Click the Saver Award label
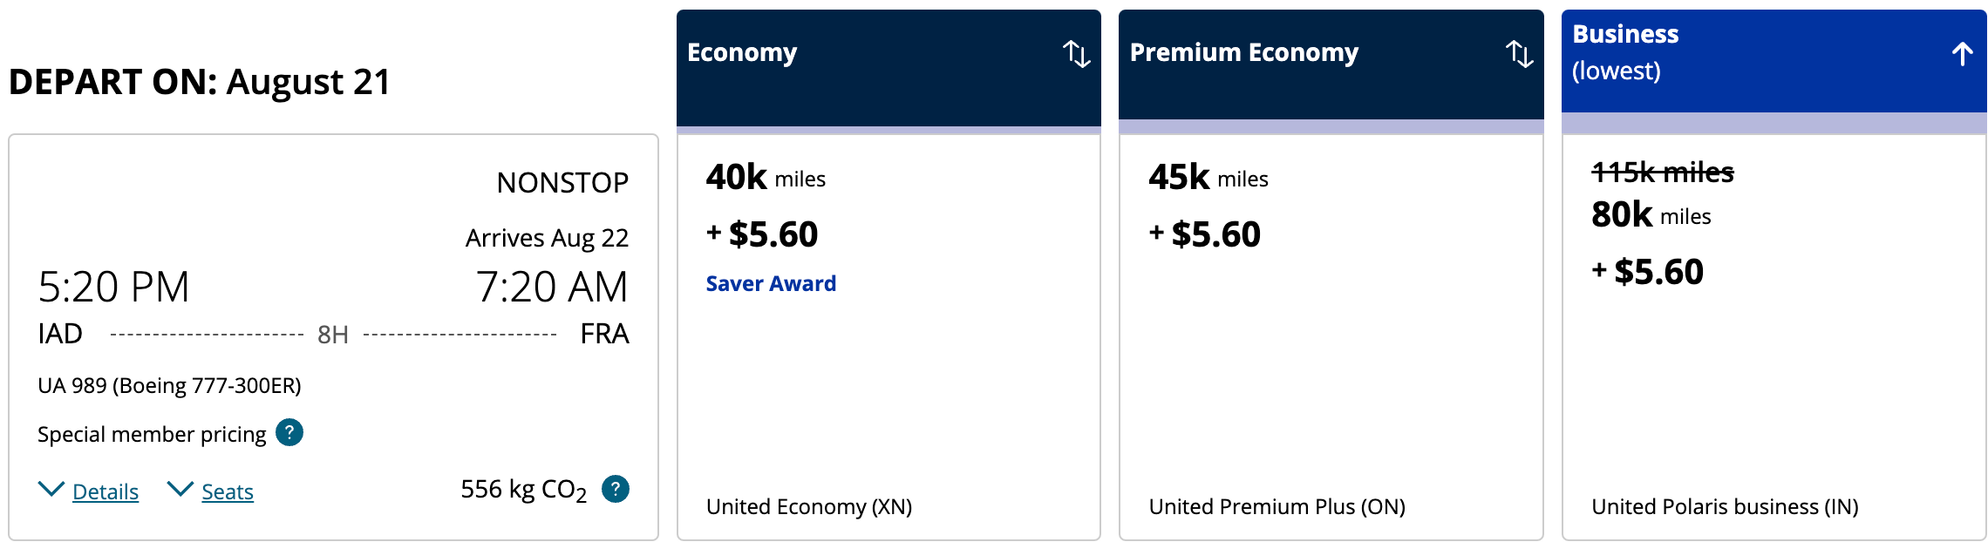This screenshot has width=1988, height=542. click(x=771, y=283)
